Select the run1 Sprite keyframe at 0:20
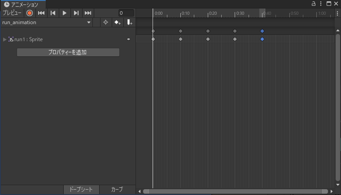Image resolution: width=341 pixels, height=195 pixels. click(x=208, y=39)
